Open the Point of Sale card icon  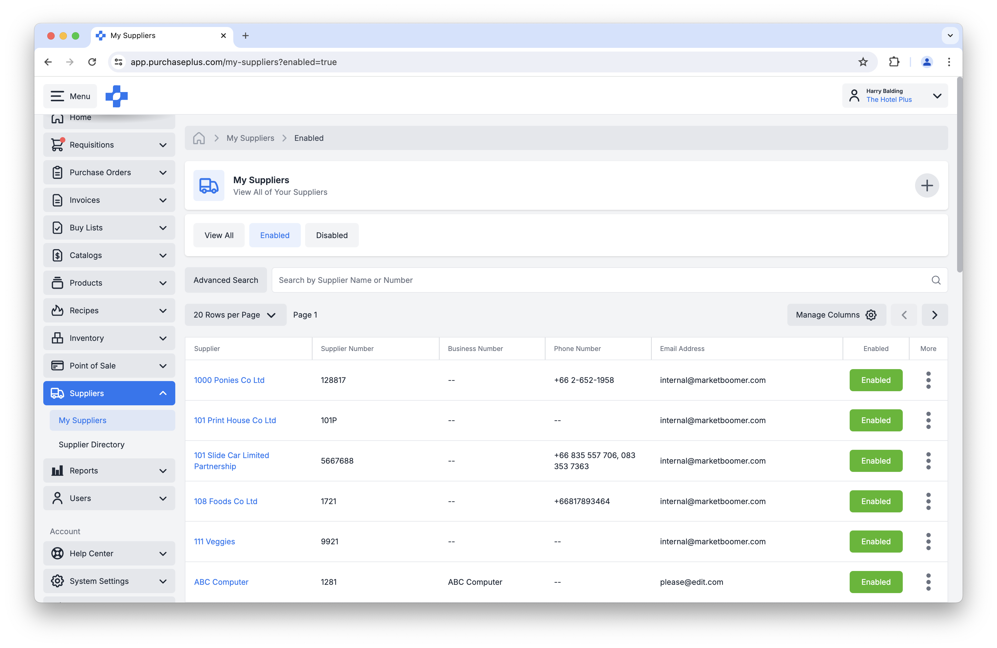point(57,365)
